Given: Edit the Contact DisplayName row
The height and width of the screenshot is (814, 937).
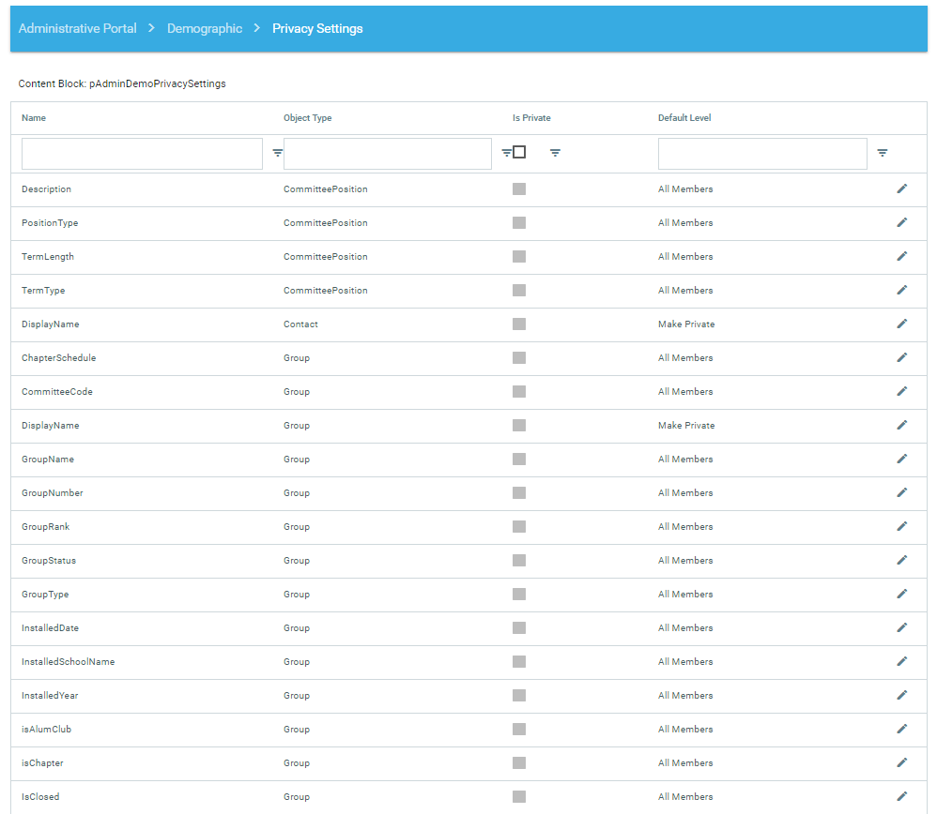Looking at the screenshot, I should [x=901, y=324].
